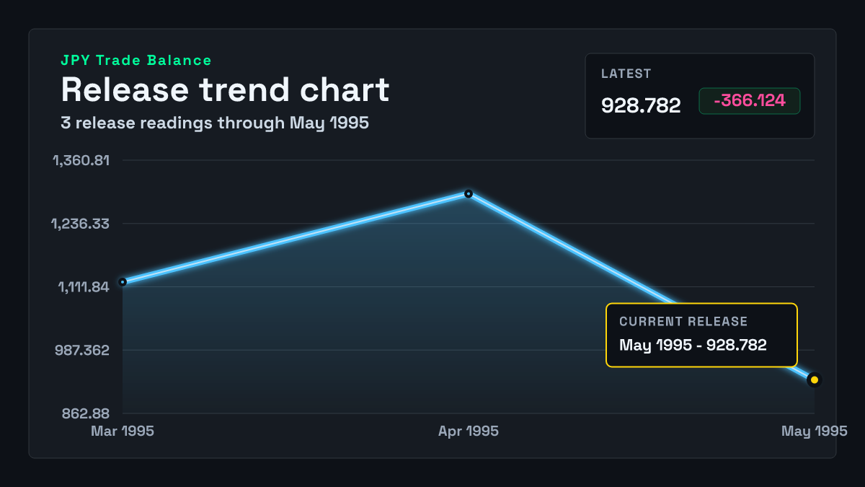Click the 862.88 y-axis label

(86, 413)
